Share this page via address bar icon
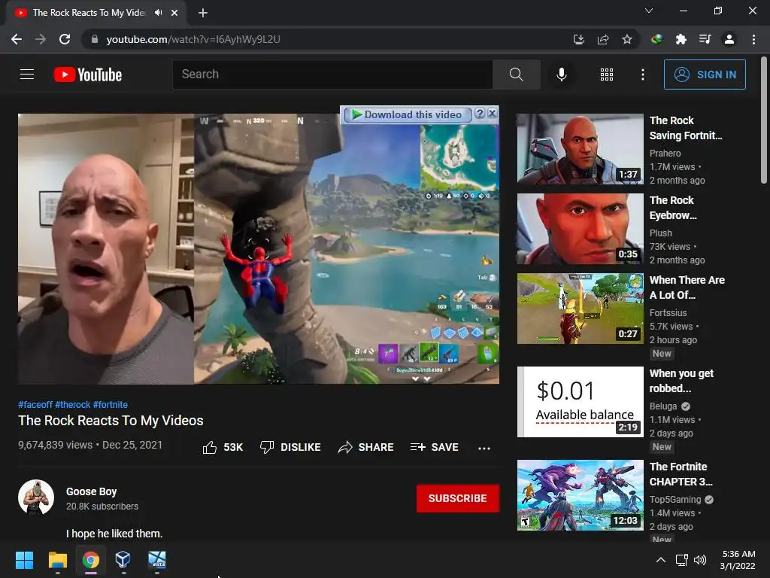 click(x=603, y=39)
